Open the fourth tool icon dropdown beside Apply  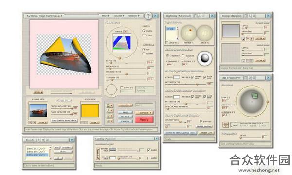tap(109, 121)
